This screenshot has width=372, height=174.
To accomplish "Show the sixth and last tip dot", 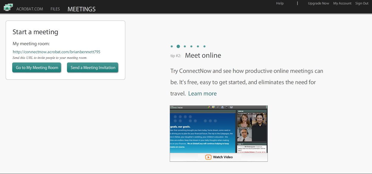I will click(204, 46).
